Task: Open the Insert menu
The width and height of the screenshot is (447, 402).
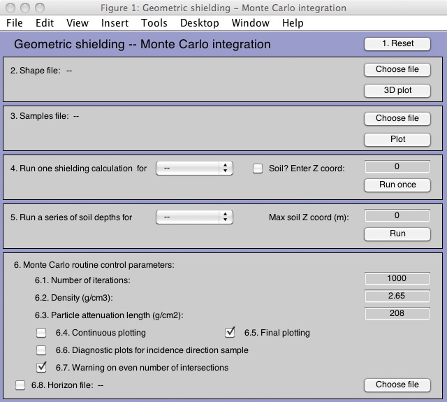Action: 115,23
